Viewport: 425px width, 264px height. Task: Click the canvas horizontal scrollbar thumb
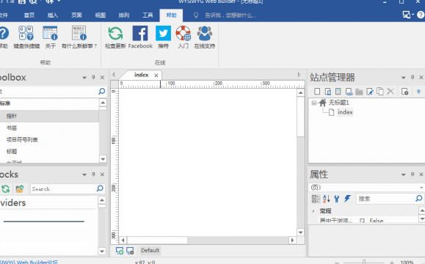coord(157,241)
